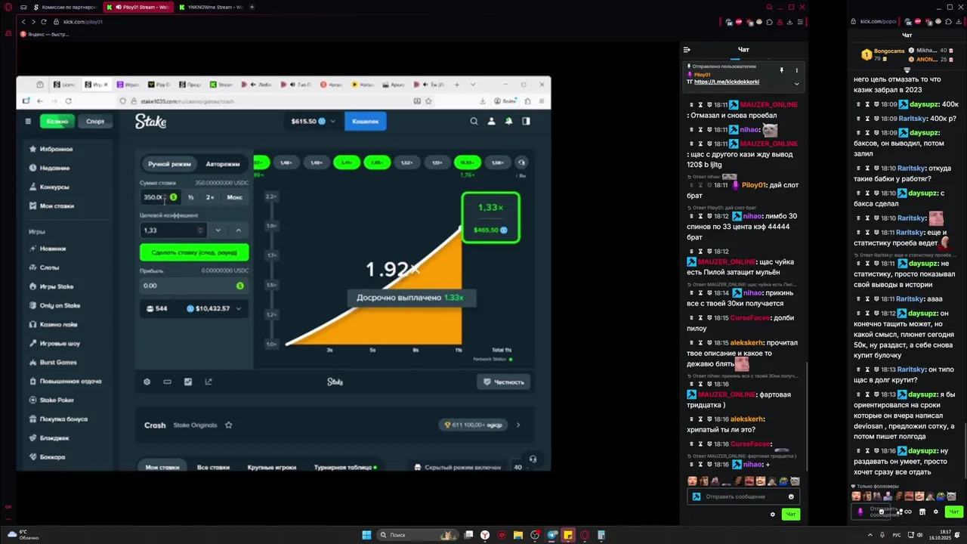Click the target coefficient field 1,33
The width and height of the screenshot is (967, 544).
coord(173,230)
